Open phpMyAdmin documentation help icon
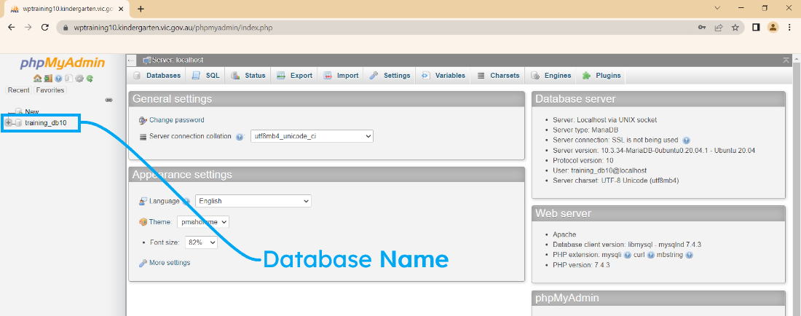Screen dimensions: 801x316 (58, 78)
